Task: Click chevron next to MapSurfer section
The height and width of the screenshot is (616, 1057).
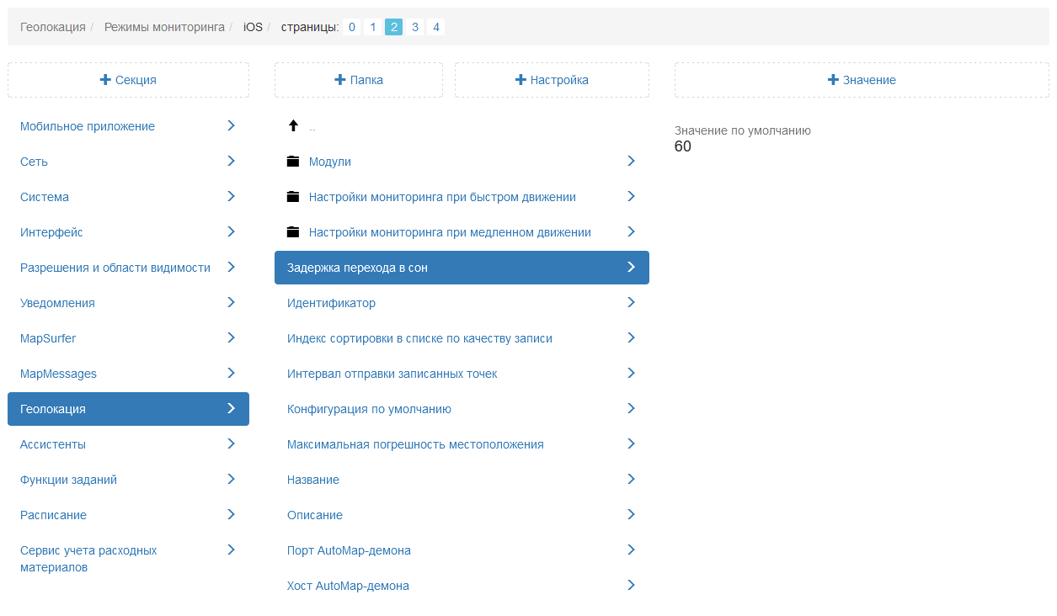Action: [232, 337]
